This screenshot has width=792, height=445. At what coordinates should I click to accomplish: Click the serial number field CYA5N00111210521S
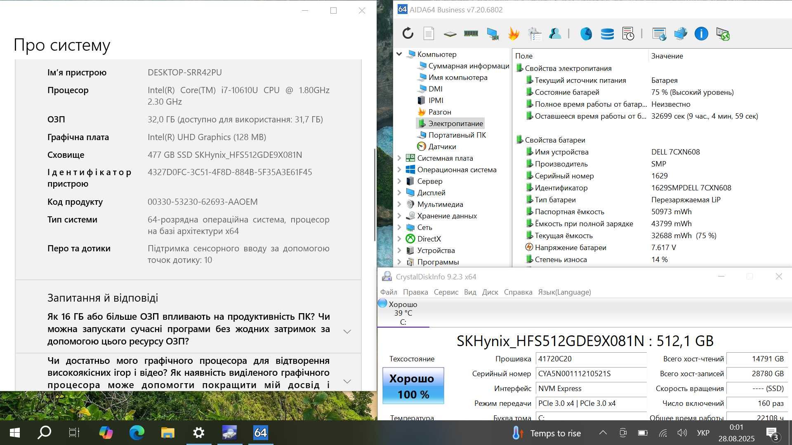(591, 374)
